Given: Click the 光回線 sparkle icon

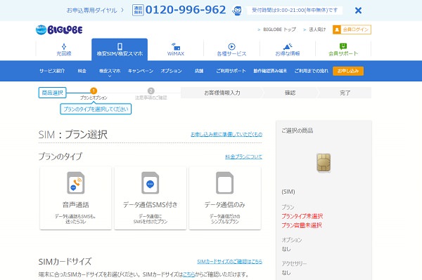Looking at the screenshot, I should click(64, 46).
